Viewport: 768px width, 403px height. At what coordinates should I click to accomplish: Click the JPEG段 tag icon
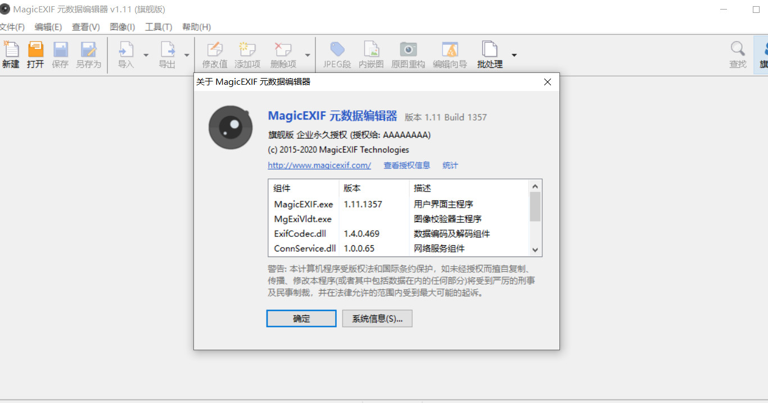click(x=337, y=50)
